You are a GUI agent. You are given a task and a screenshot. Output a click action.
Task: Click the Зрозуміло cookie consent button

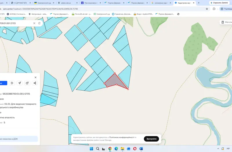click(x=151, y=139)
